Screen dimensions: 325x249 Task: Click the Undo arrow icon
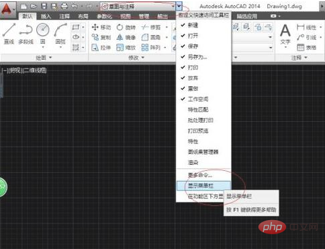pos(75,7)
